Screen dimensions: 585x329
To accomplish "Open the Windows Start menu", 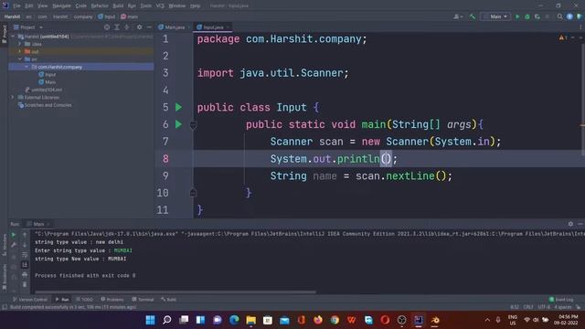I will [150, 320].
